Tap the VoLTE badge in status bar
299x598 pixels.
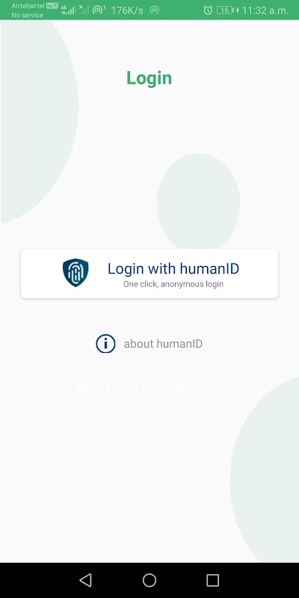[52, 6]
